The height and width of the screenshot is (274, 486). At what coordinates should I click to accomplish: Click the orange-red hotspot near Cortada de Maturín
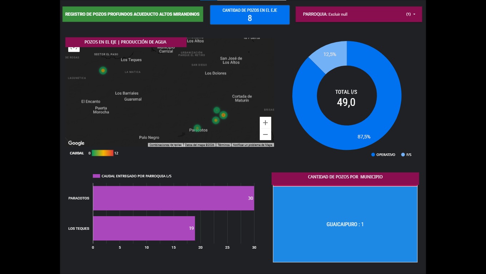click(223, 115)
